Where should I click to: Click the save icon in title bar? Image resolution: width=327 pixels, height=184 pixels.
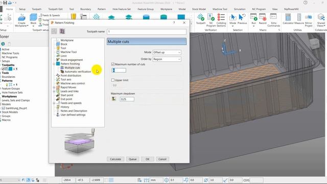click(5, 3)
